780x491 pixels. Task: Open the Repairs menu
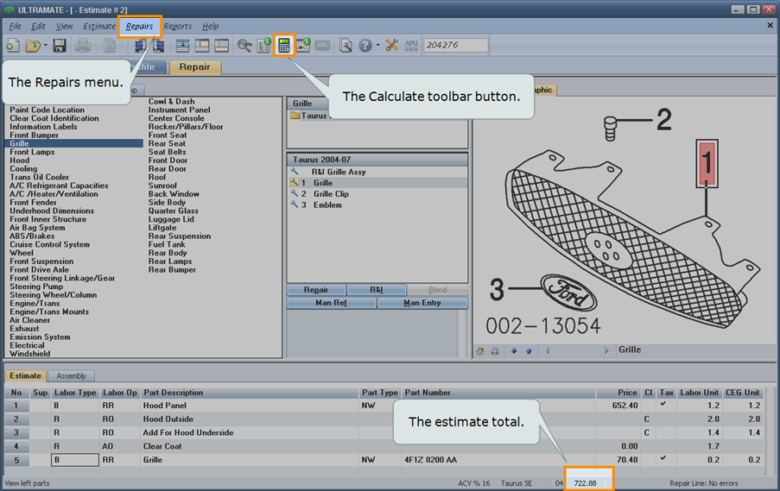click(x=139, y=27)
